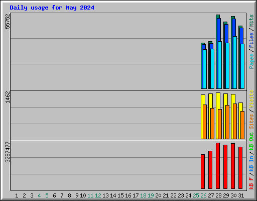
Task: Select day 16 on the x-axis
Action: pos(128,195)
